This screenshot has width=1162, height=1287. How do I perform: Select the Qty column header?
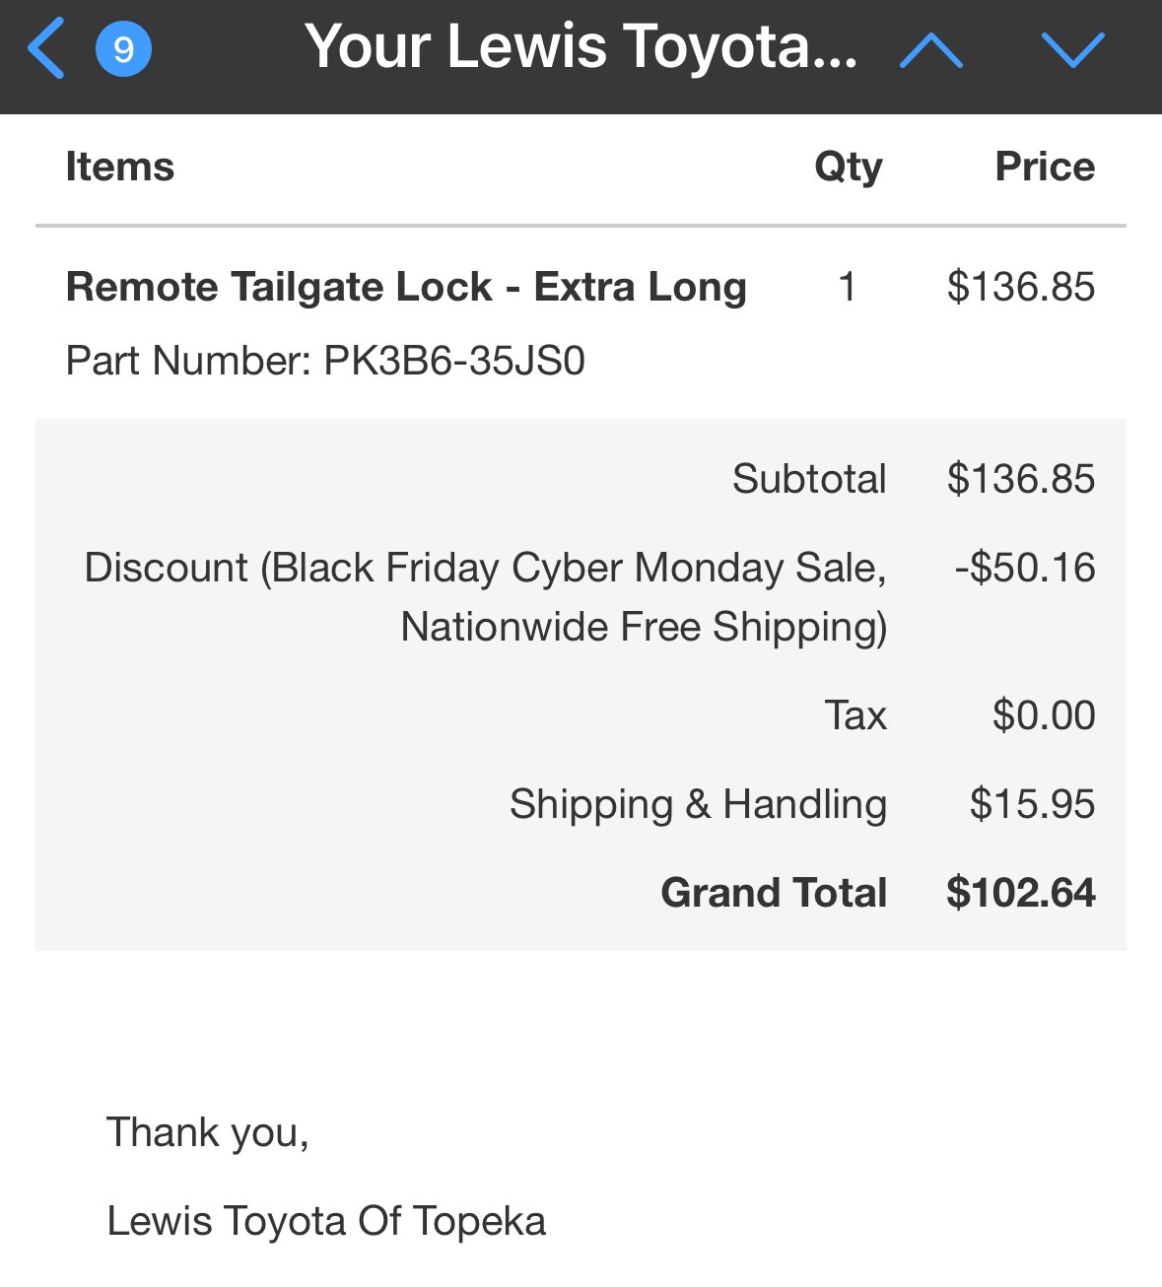(x=848, y=168)
